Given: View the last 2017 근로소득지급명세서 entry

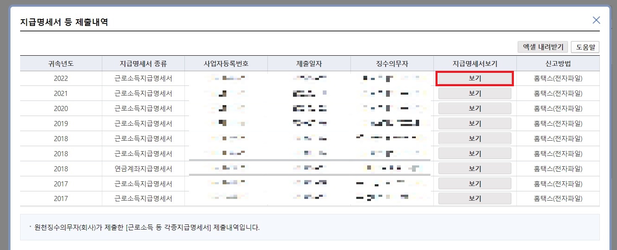Looking at the screenshot, I should click(x=474, y=198).
